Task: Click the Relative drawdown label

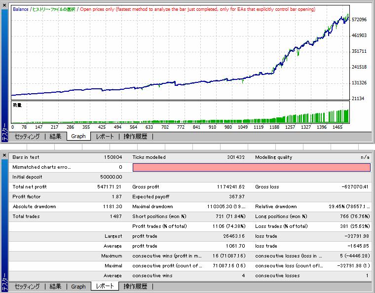Action: click(x=276, y=207)
